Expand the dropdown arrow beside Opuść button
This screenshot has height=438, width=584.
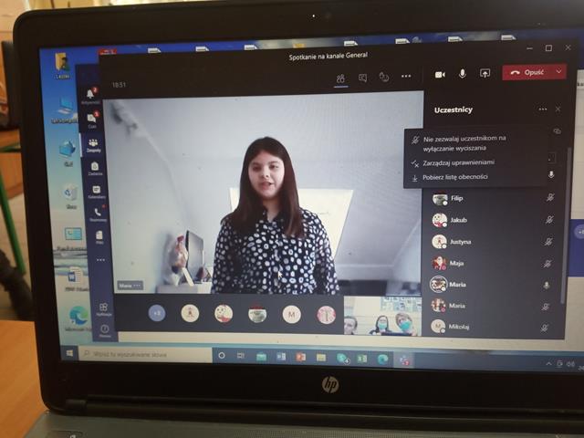click(558, 72)
